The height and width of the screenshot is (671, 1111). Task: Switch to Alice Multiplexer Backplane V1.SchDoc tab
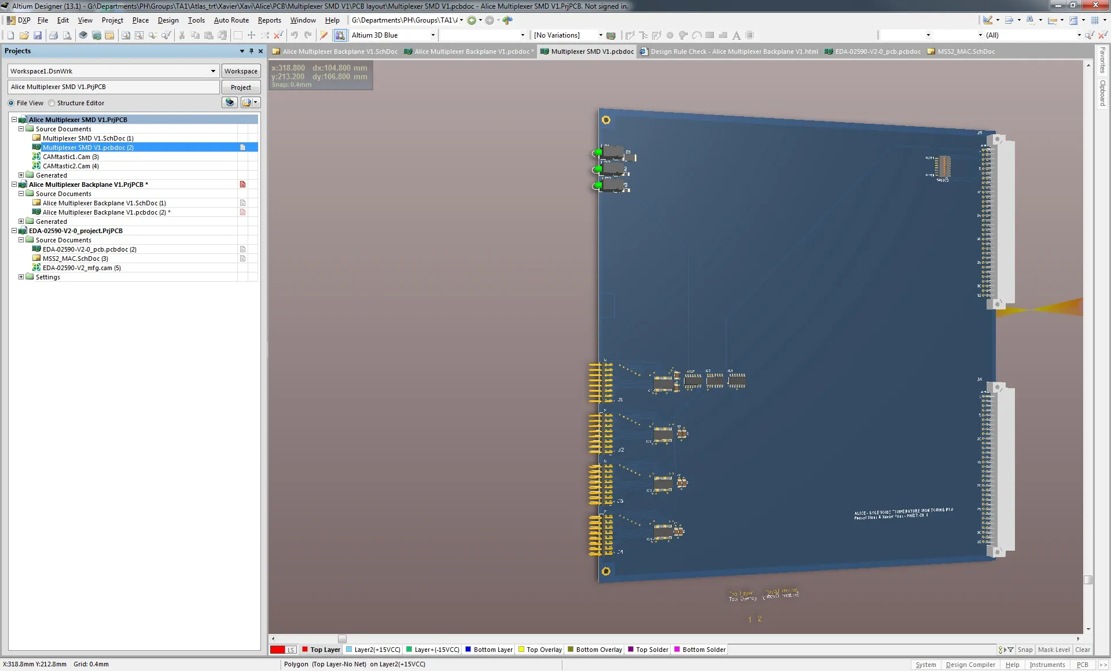pyautogui.click(x=335, y=51)
